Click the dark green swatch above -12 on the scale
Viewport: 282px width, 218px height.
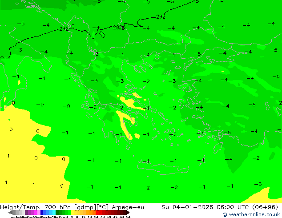[x=57, y=212]
